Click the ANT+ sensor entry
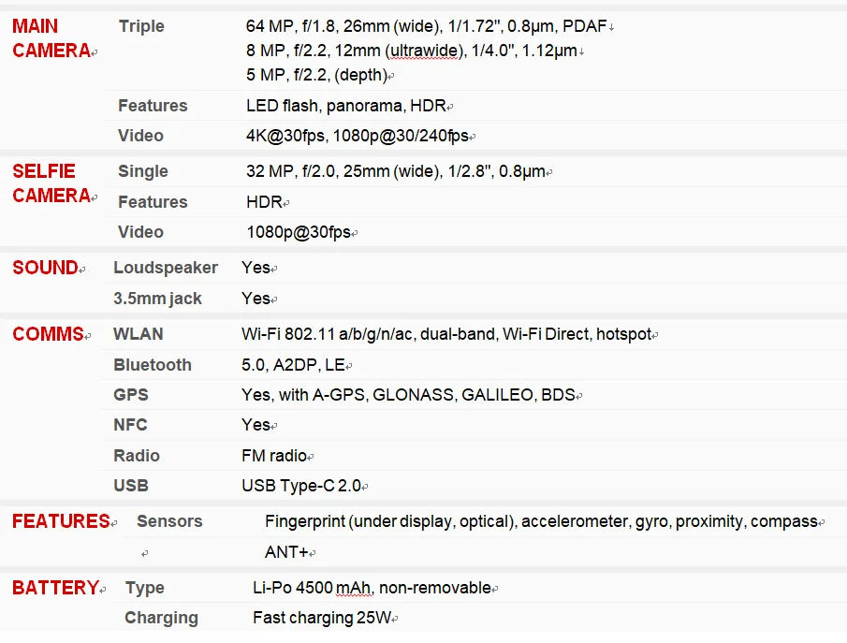847x643 pixels. [286, 551]
